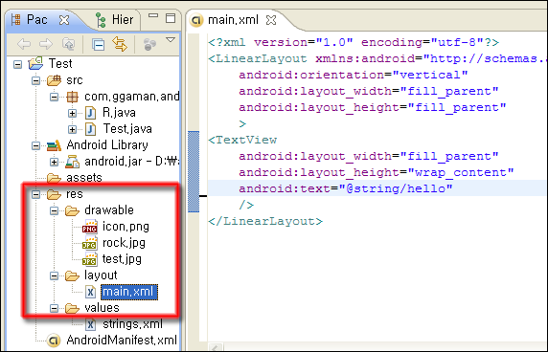Minimize the Package Explorer panel
The height and width of the screenshot is (352, 548).
[153, 15]
